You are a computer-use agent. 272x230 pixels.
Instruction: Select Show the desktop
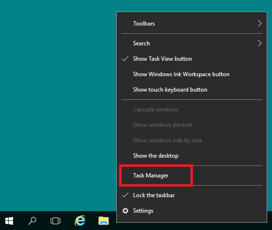point(191,156)
